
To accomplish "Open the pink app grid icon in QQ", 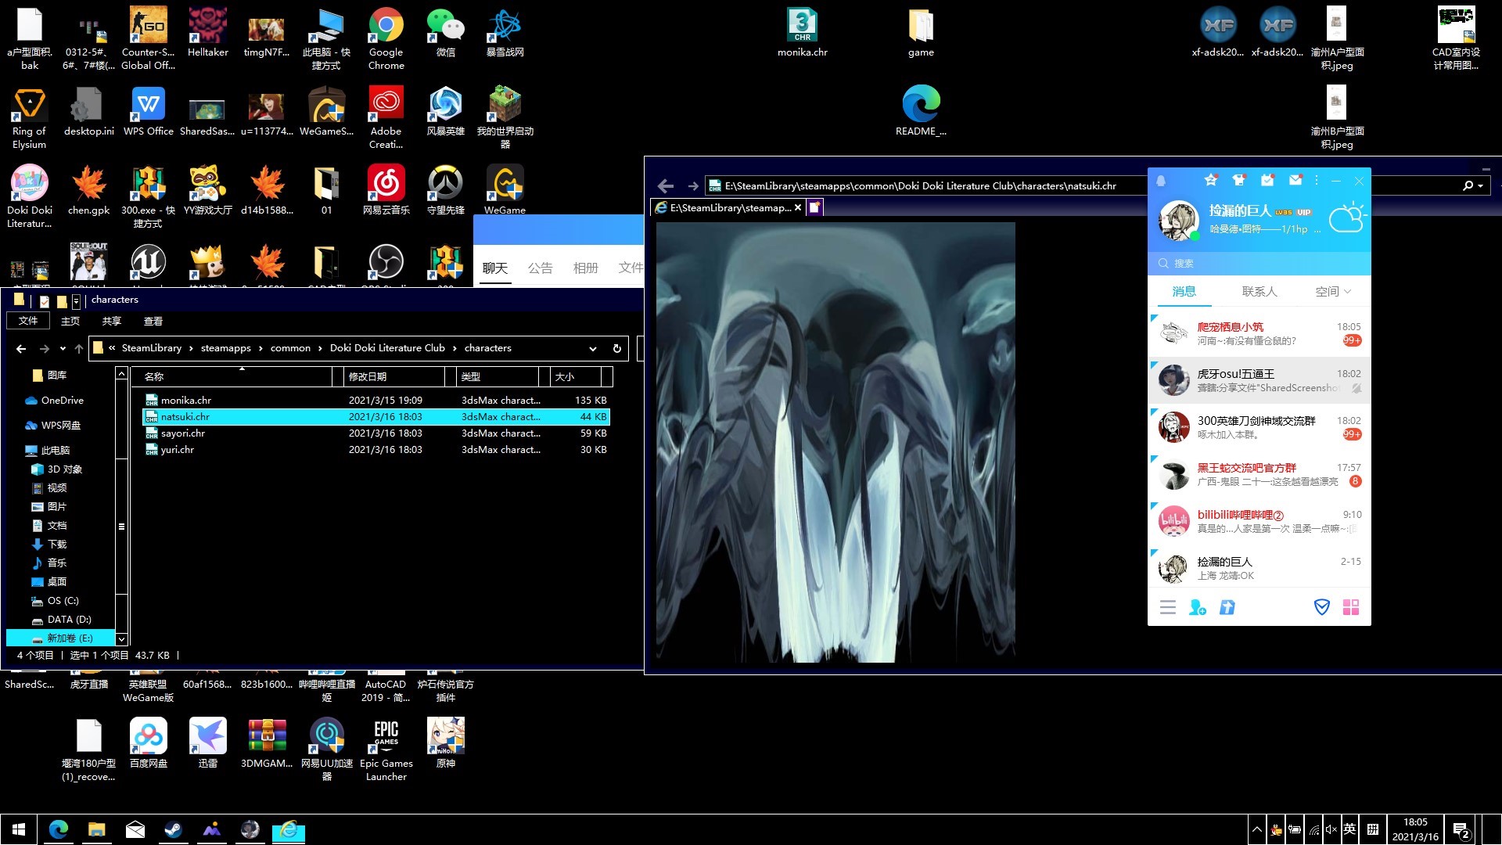I will pos(1351,607).
